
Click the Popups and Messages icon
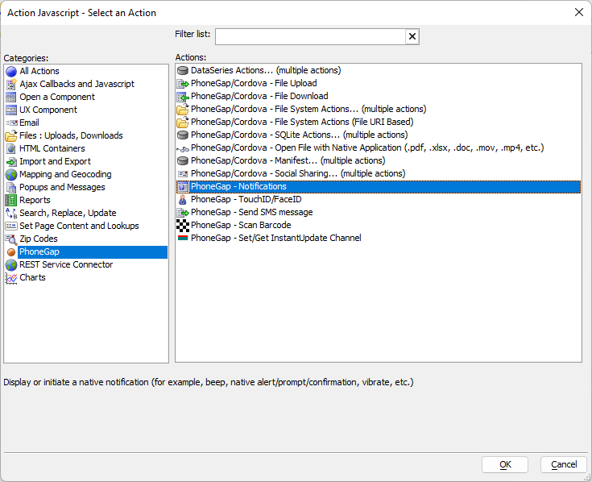pos(11,187)
